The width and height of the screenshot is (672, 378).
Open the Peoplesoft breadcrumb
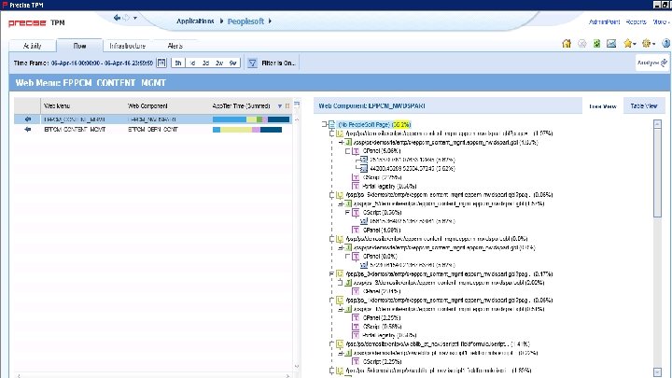[245, 21]
